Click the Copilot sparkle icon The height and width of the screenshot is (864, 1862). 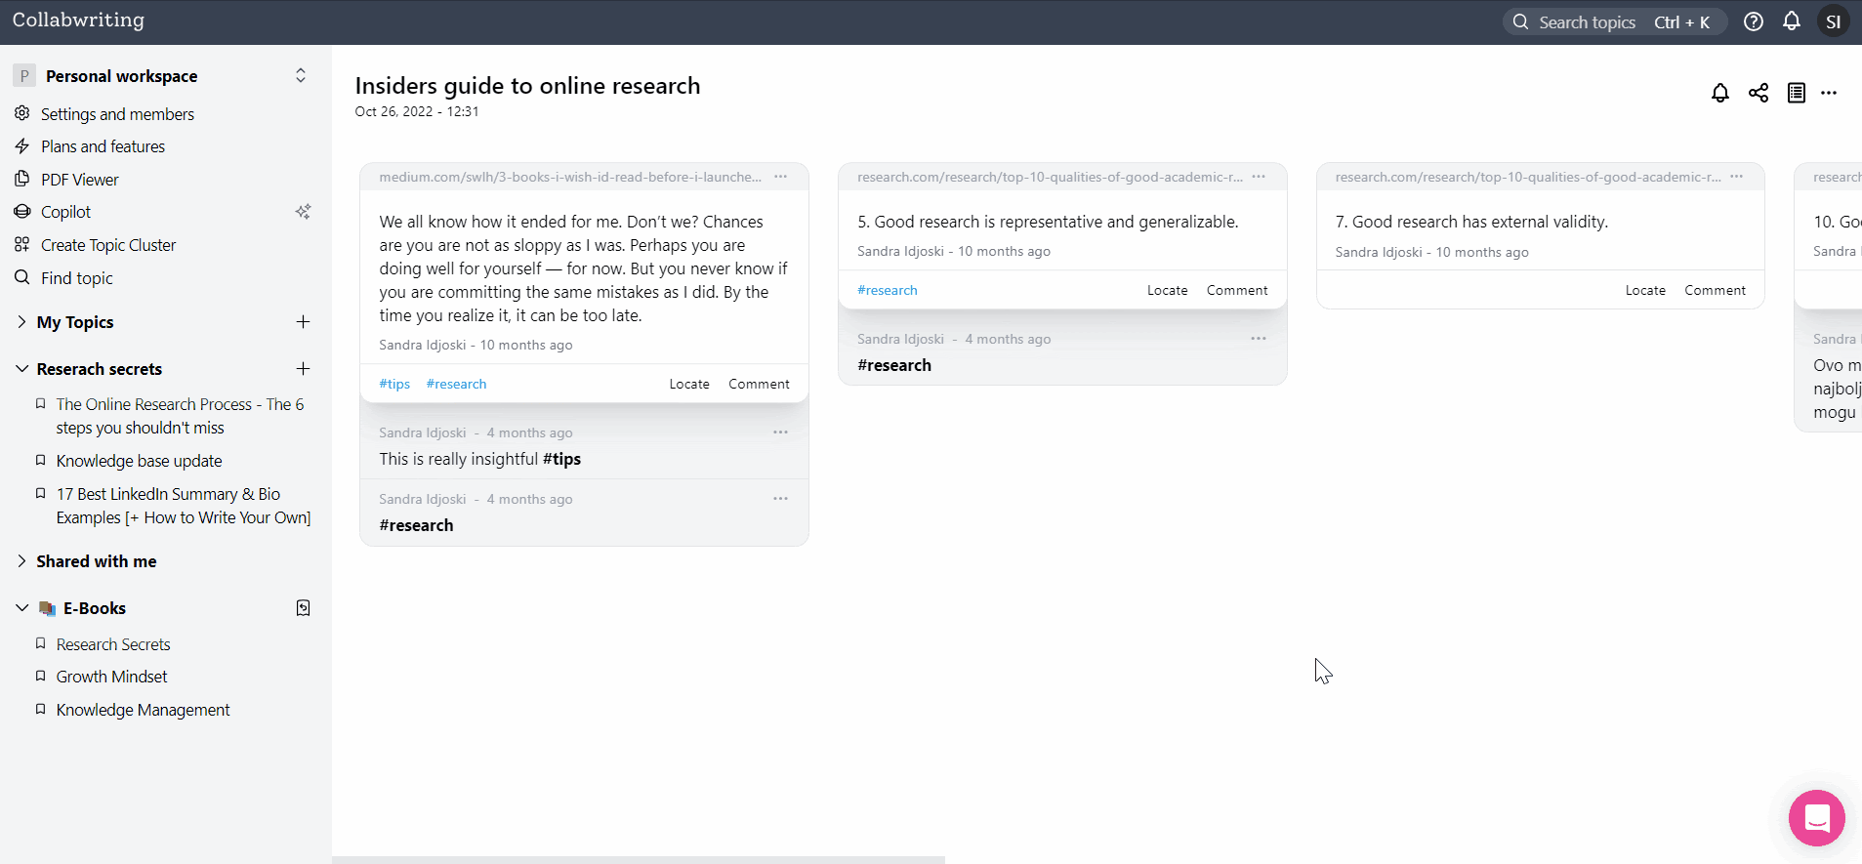click(303, 212)
